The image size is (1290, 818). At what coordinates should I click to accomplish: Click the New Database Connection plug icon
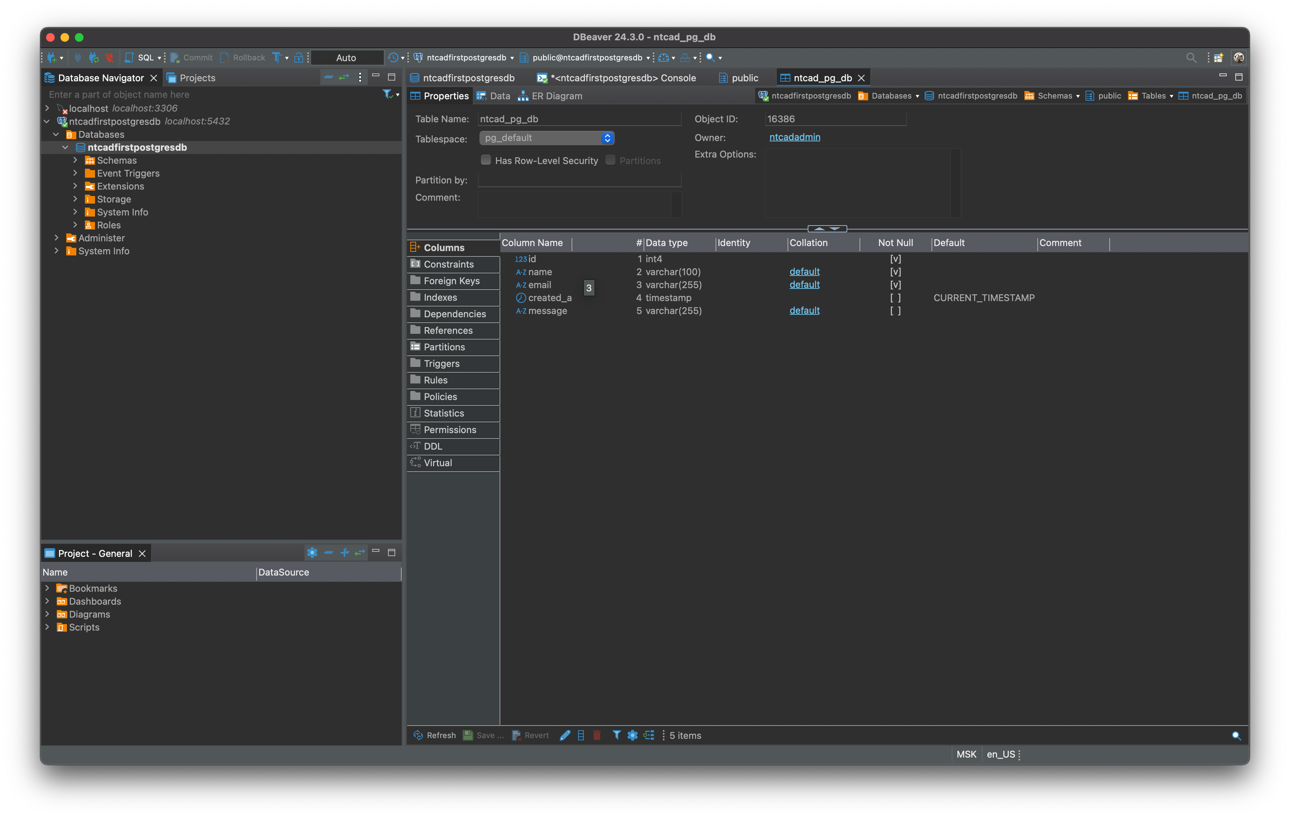point(52,57)
